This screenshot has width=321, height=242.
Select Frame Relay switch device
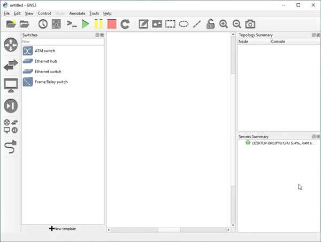[x=63, y=82]
